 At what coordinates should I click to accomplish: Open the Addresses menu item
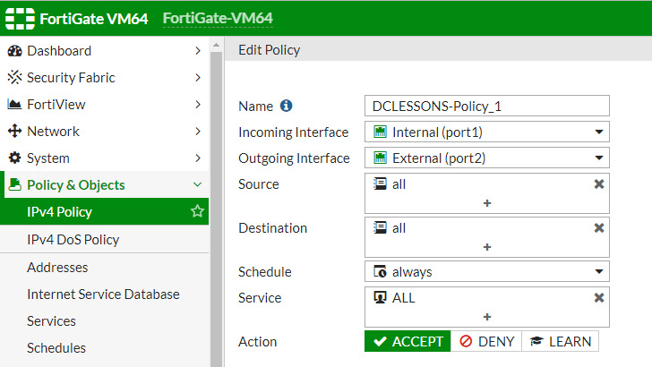coord(57,268)
